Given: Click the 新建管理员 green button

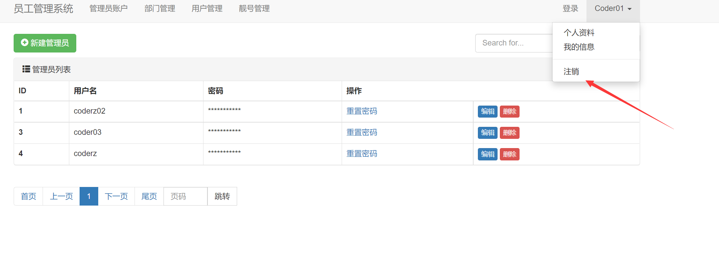Looking at the screenshot, I should [x=45, y=43].
